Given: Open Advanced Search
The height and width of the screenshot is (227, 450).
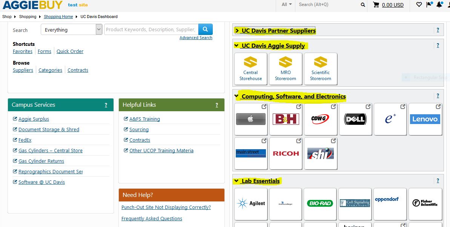Looking at the screenshot, I should [196, 38].
